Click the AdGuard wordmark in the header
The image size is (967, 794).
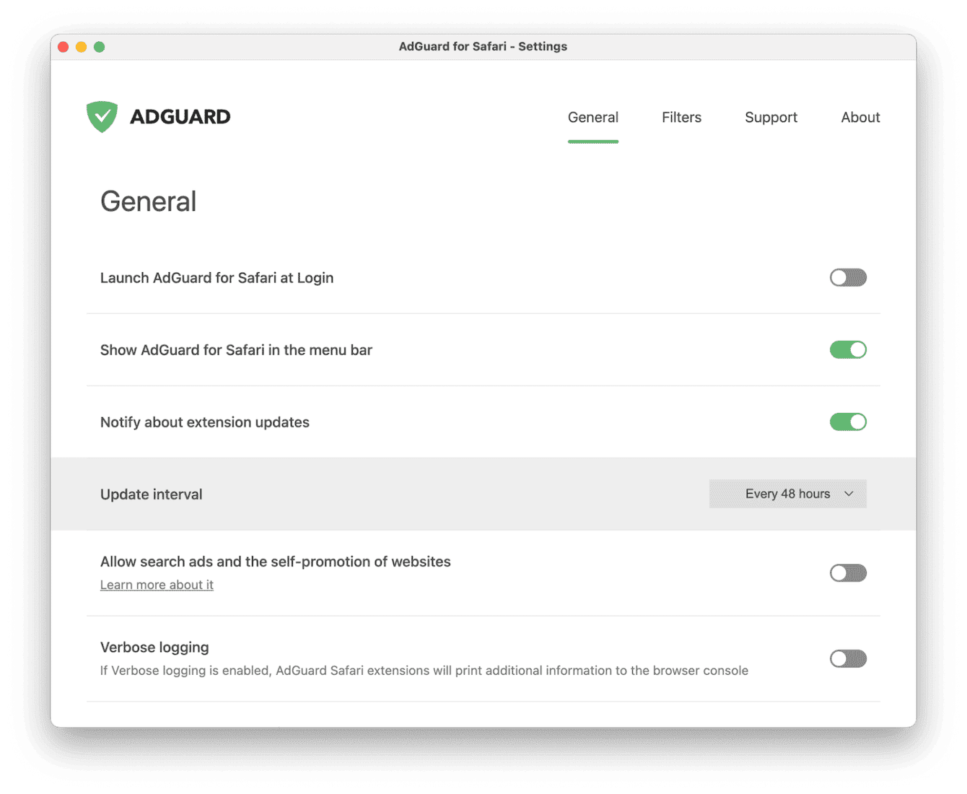pos(180,116)
